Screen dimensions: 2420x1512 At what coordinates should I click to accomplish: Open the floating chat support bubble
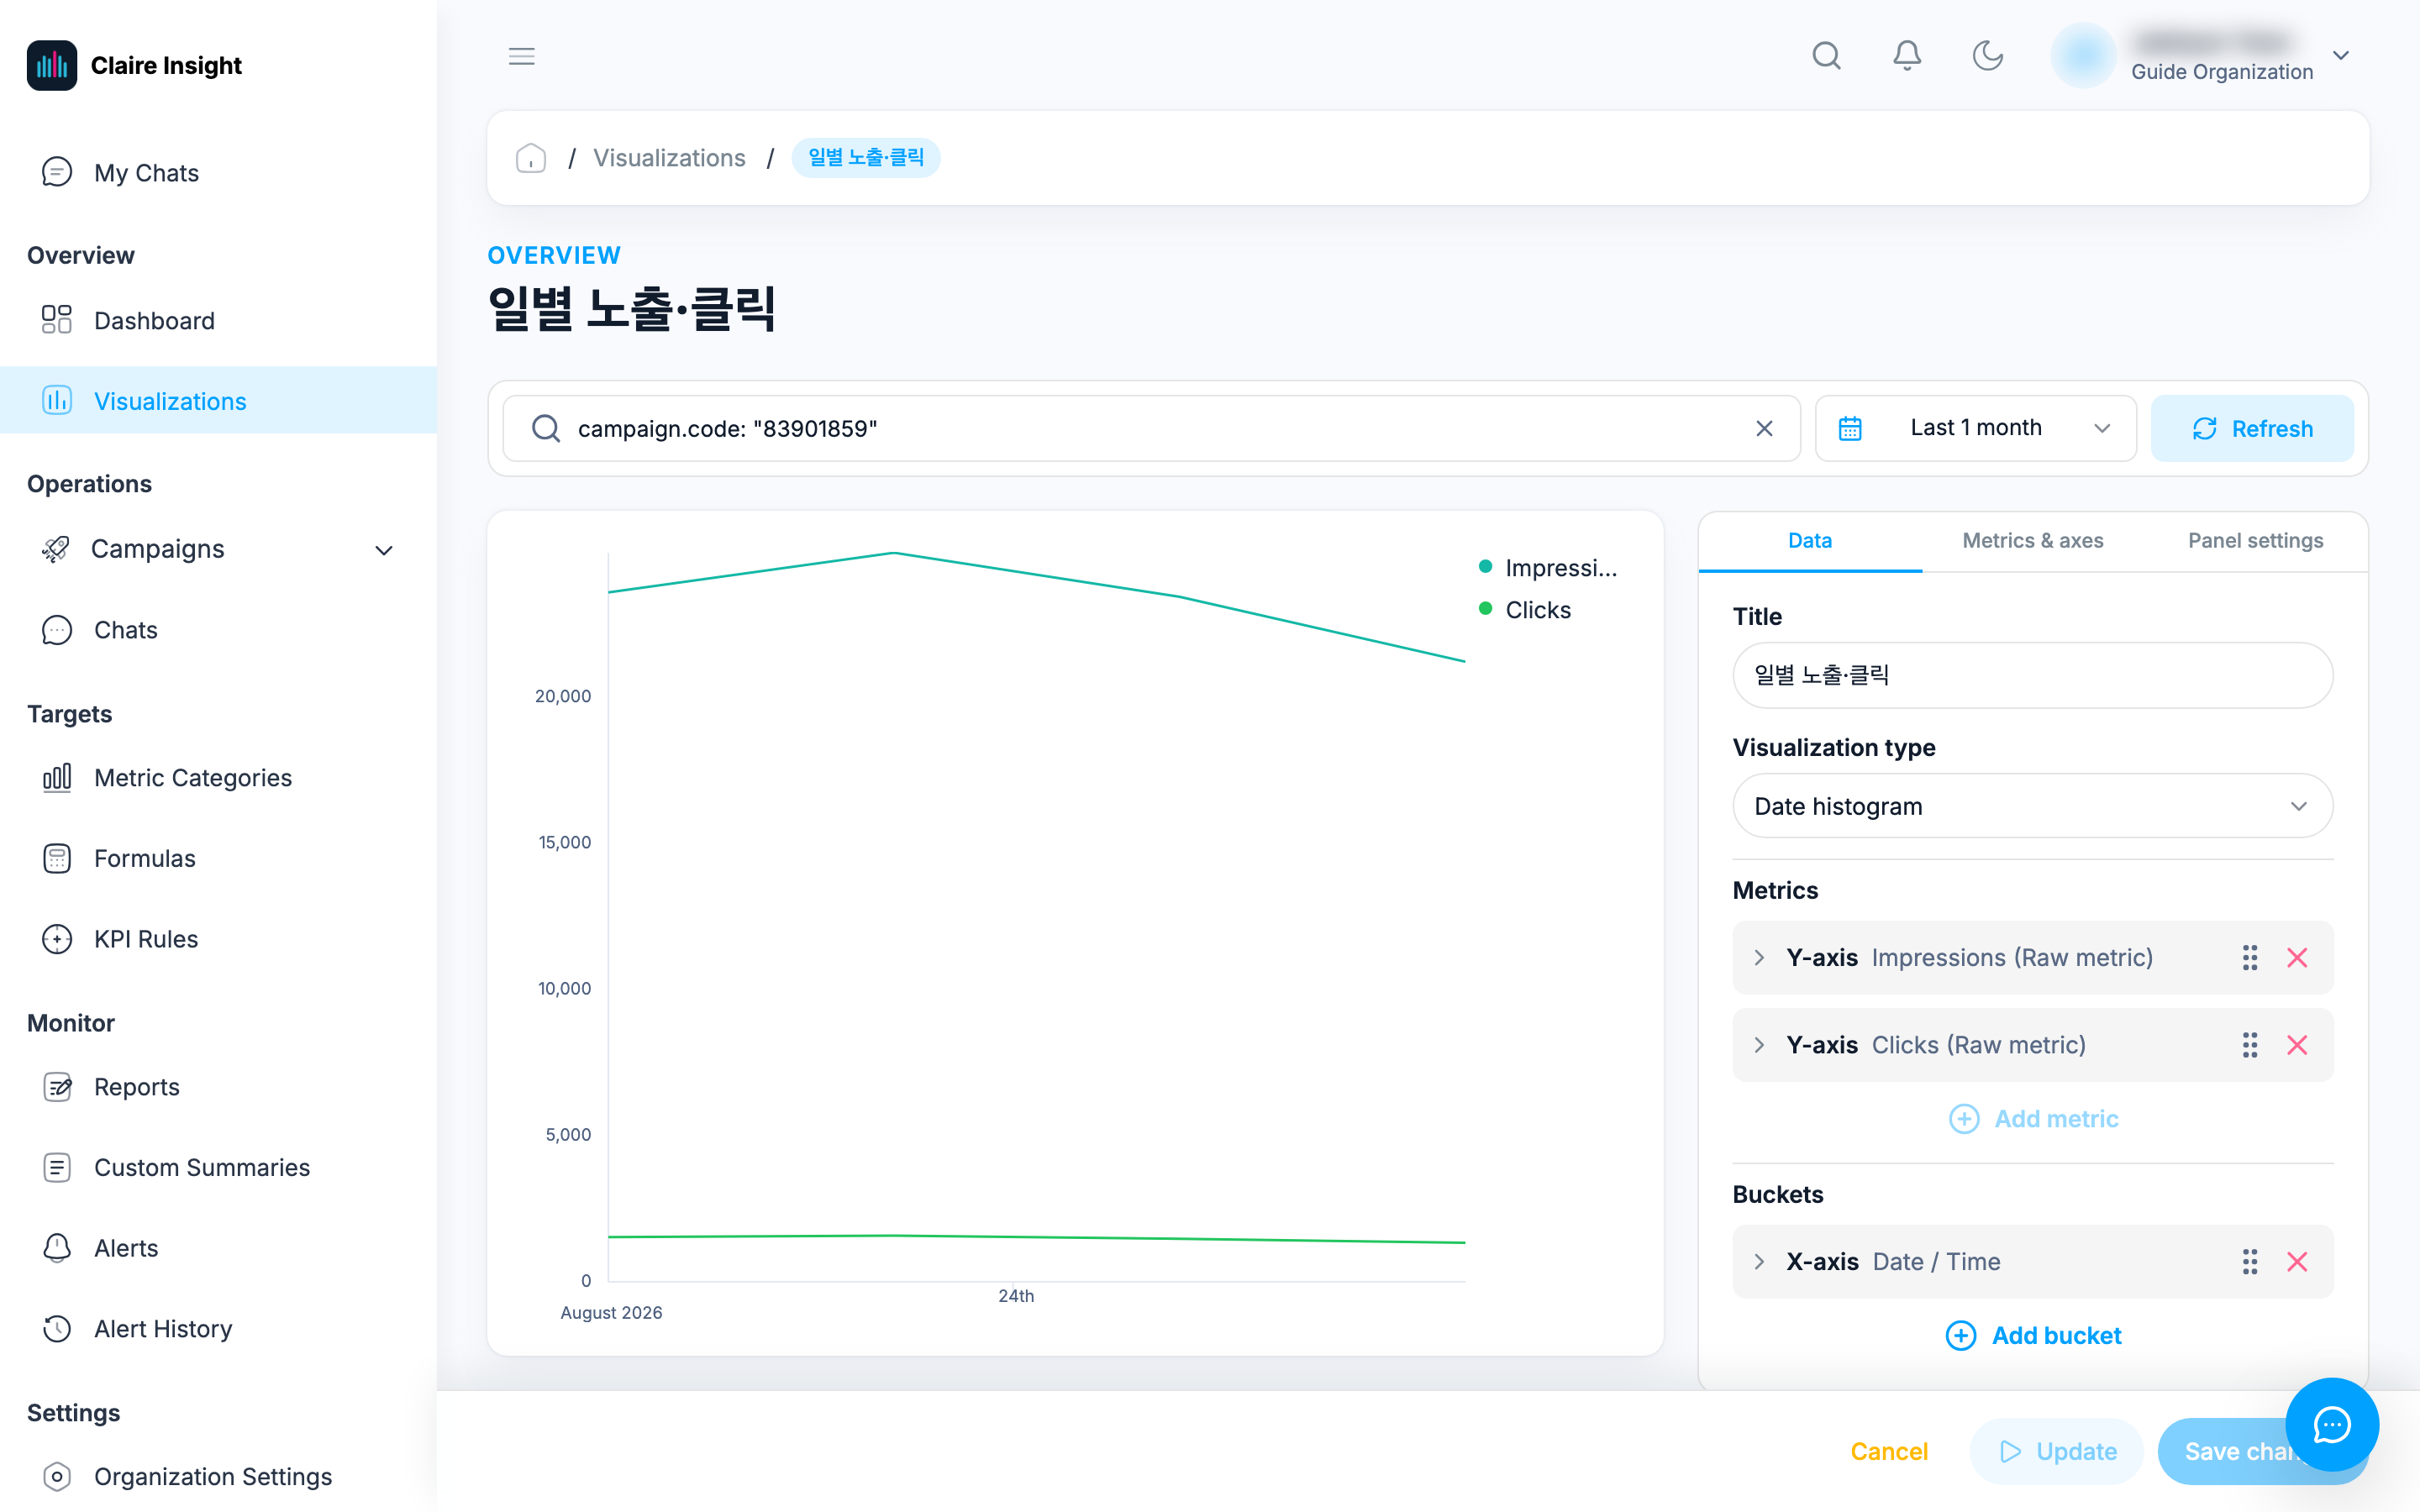click(2331, 1424)
